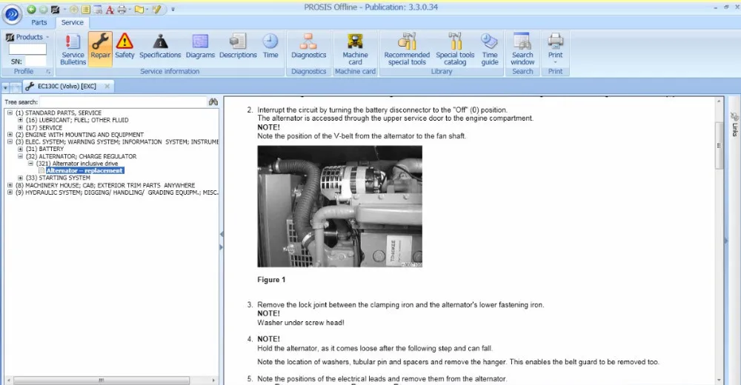This screenshot has height=385, width=741.
Task: Open the Machine card
Action: (x=356, y=49)
